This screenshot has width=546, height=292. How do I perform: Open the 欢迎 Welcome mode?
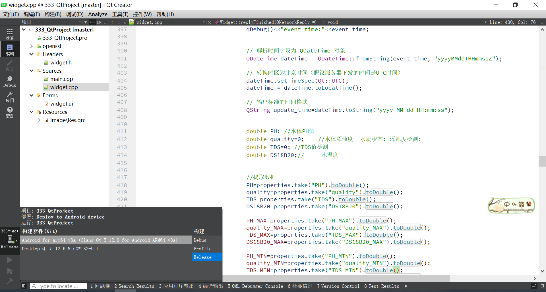(x=10, y=34)
